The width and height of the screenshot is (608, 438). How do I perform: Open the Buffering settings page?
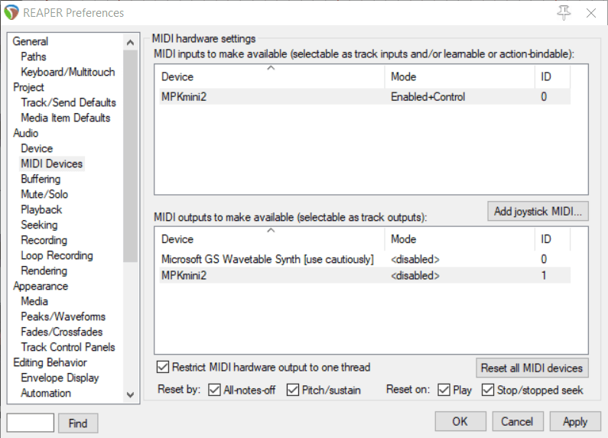coord(41,179)
